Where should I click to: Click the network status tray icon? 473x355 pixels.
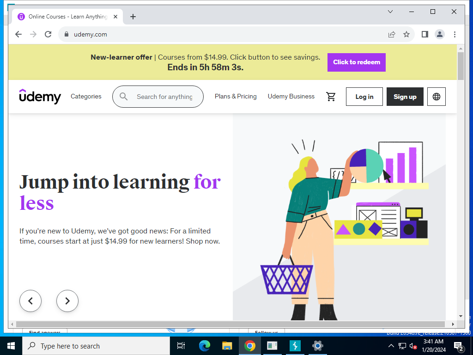tap(402, 346)
